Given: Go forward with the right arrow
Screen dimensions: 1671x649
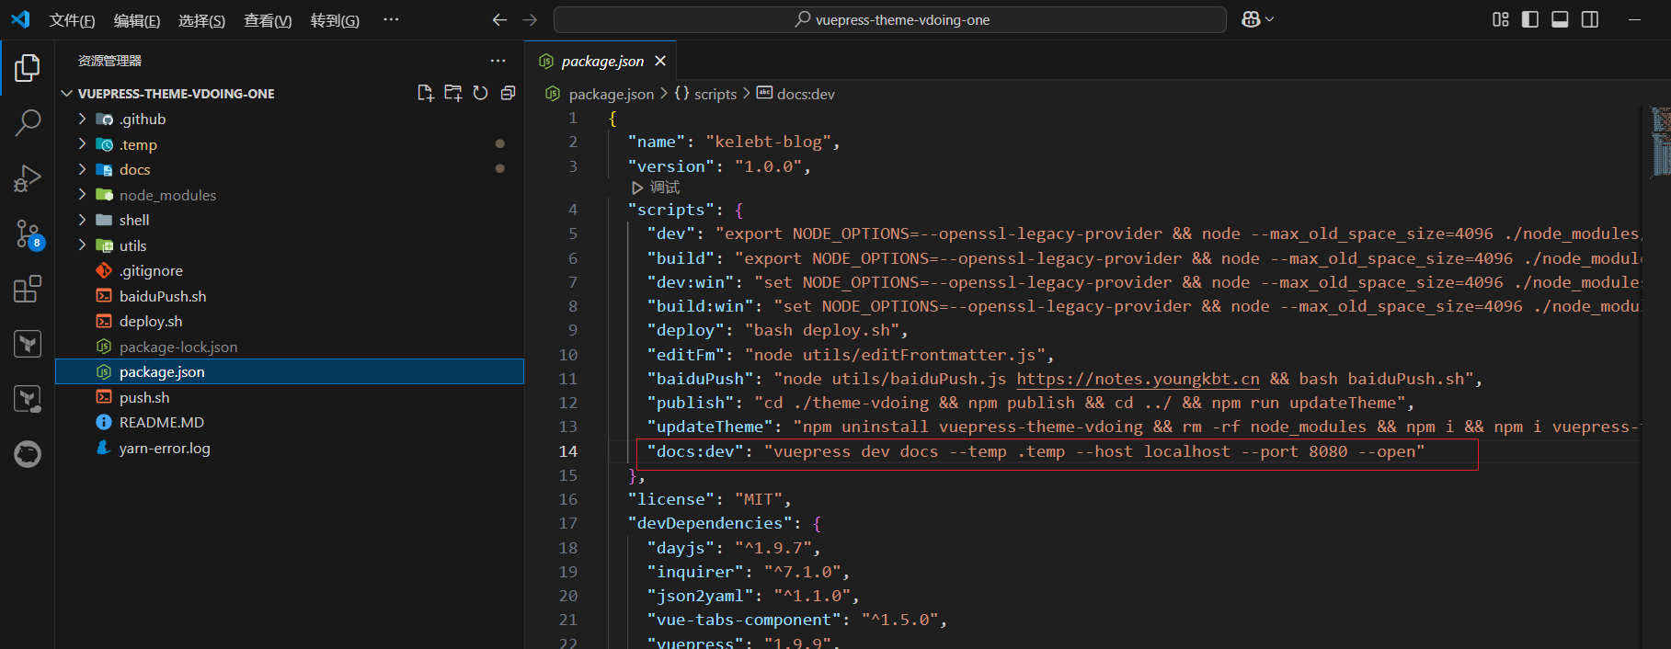Looking at the screenshot, I should tap(530, 19).
